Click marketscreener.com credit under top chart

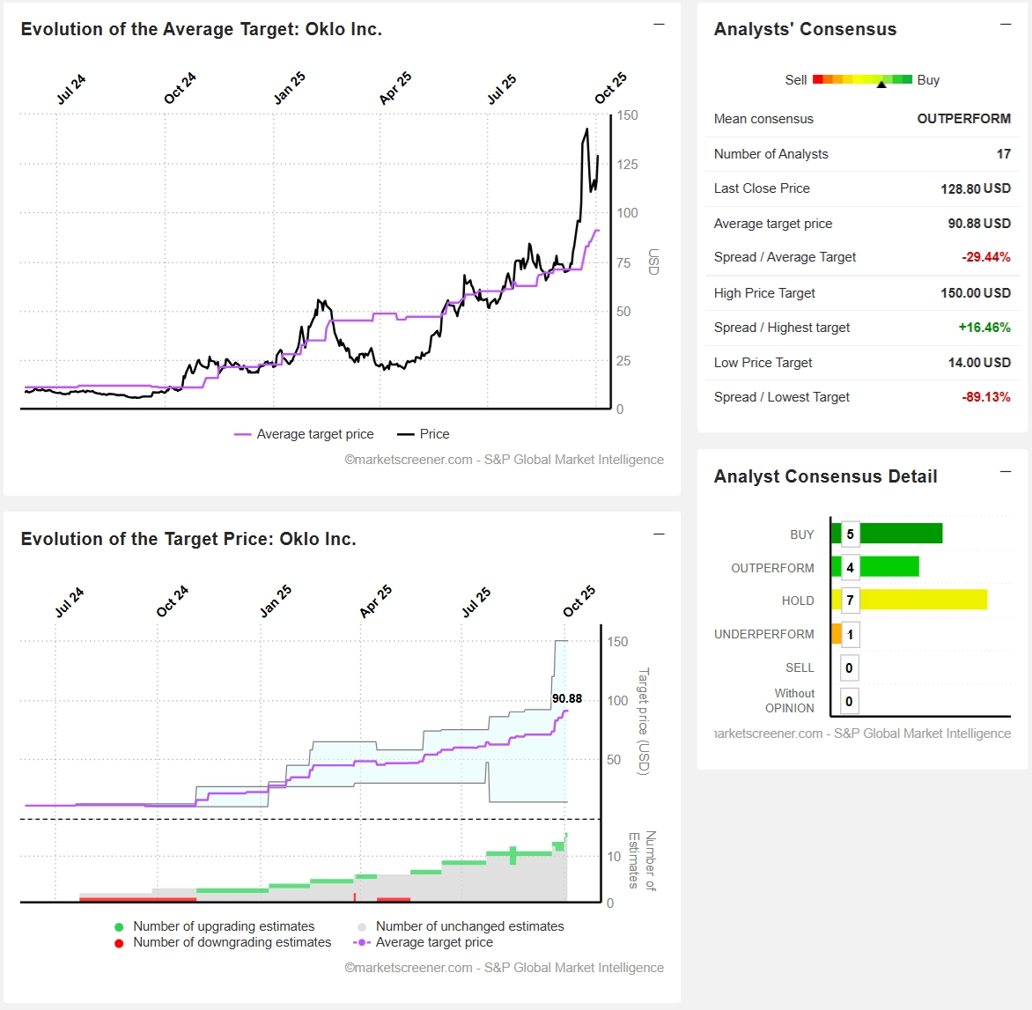(504, 460)
